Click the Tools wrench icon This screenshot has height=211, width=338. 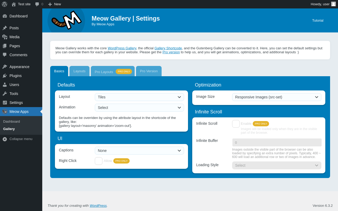5,94
